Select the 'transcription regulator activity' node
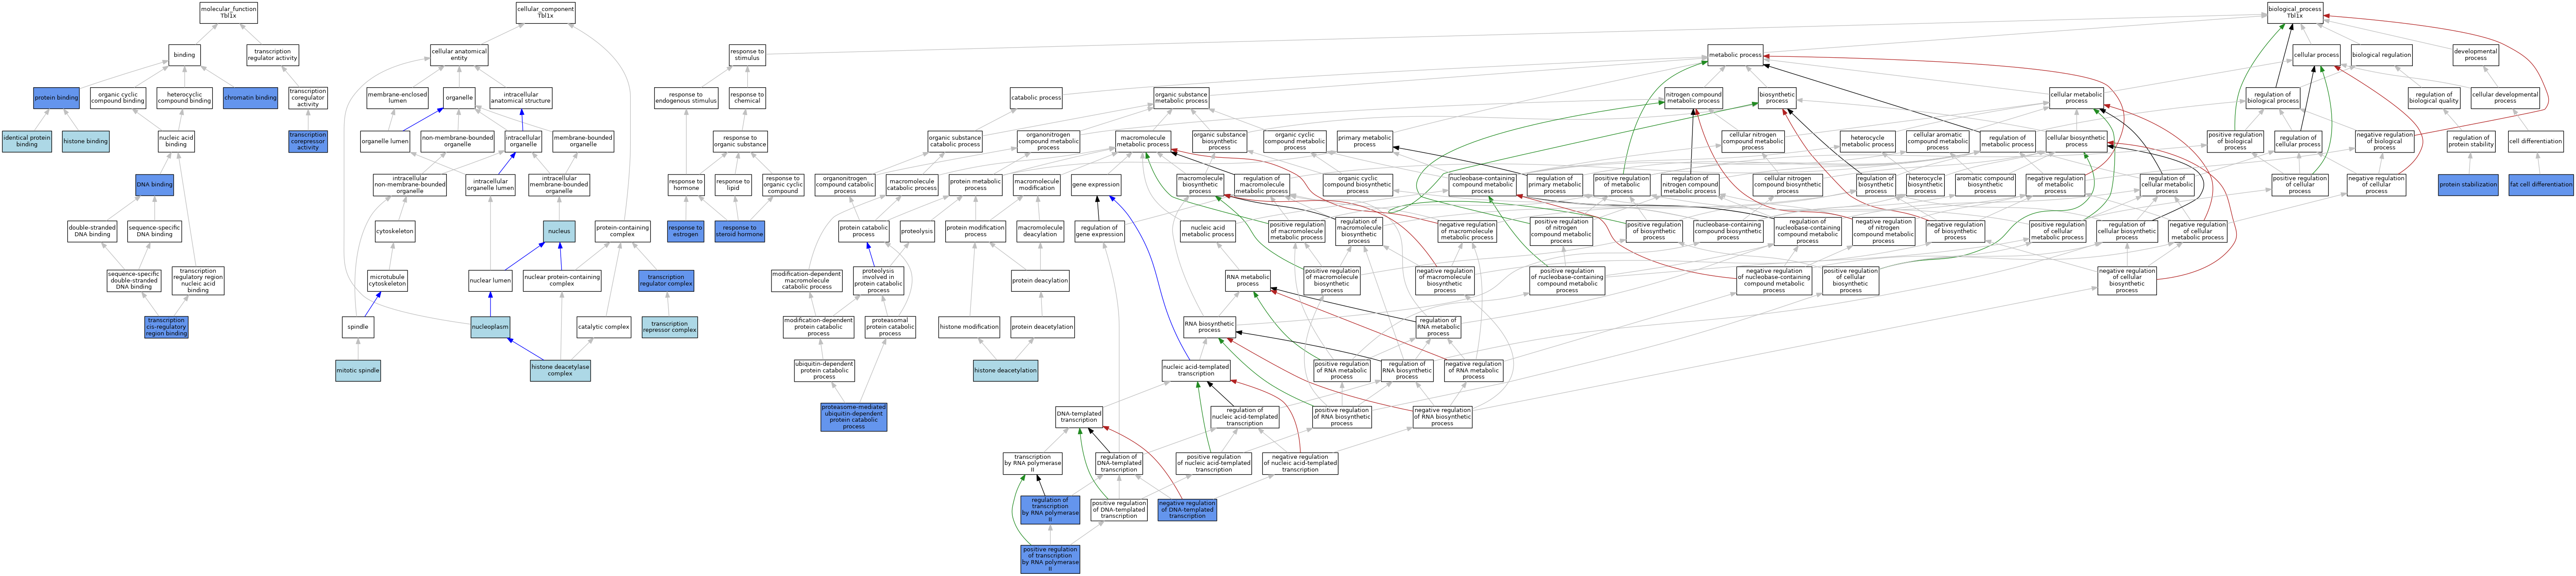The height and width of the screenshot is (576, 2576). click(x=272, y=55)
